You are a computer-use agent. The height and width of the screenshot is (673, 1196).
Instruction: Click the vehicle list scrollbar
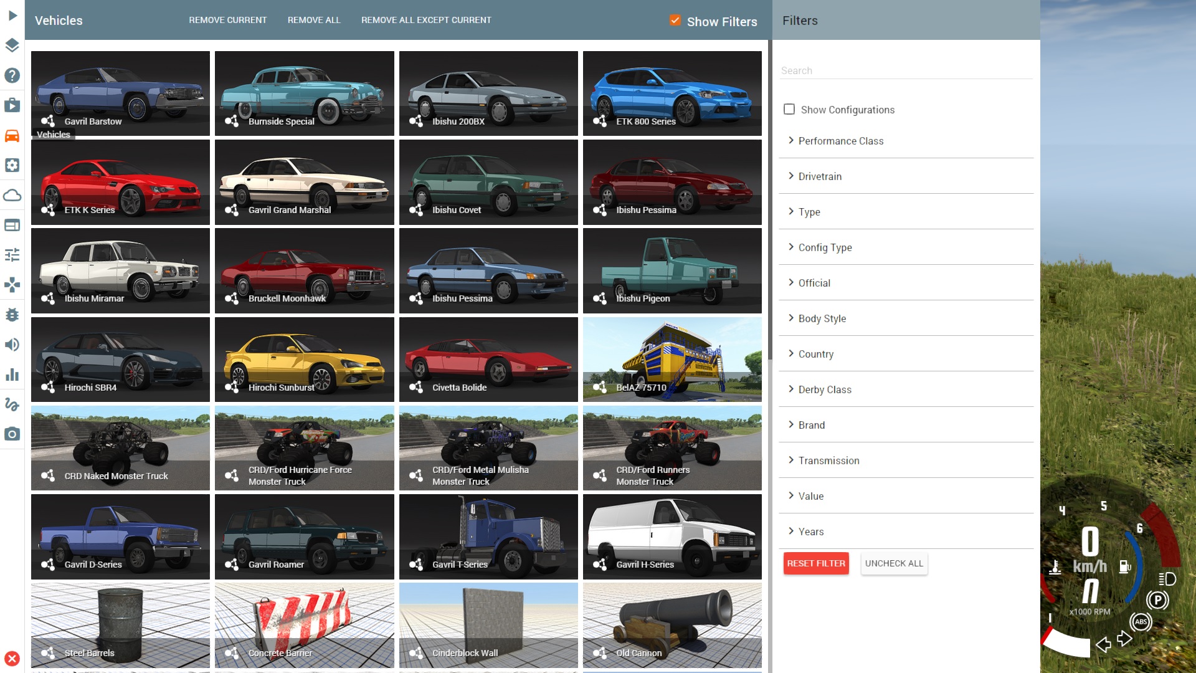tap(770, 199)
